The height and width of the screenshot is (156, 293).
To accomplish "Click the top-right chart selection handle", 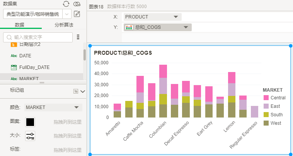I will [291, 46].
